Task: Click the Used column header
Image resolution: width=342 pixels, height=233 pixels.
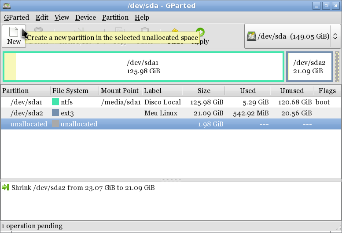Action: tap(247, 91)
